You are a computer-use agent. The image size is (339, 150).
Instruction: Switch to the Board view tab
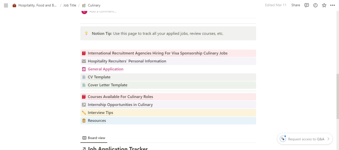point(94,138)
